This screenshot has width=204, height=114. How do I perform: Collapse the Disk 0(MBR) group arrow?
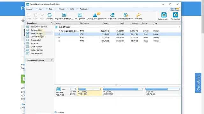tap(179, 27)
